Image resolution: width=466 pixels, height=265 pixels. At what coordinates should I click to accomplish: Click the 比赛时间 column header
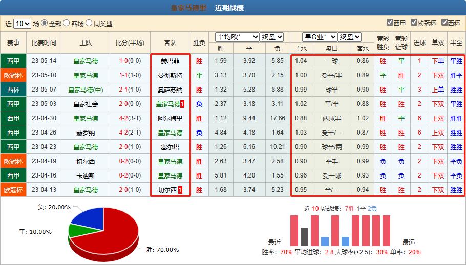(x=44, y=43)
